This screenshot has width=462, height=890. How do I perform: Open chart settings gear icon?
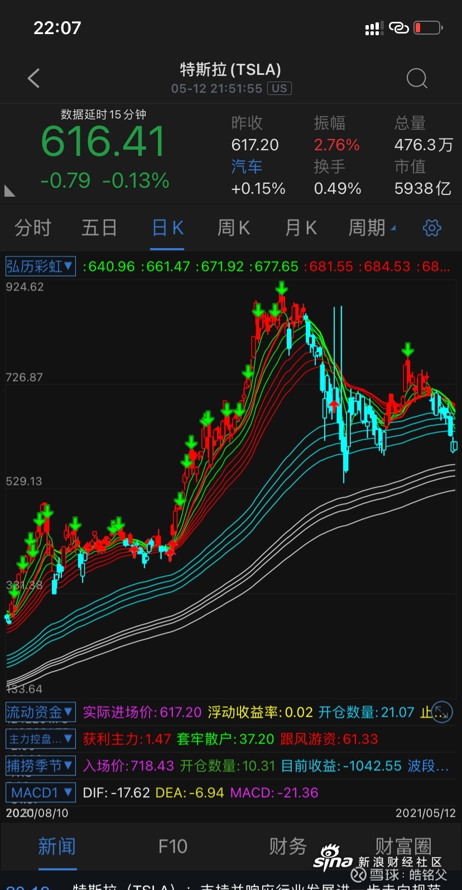coord(432,228)
